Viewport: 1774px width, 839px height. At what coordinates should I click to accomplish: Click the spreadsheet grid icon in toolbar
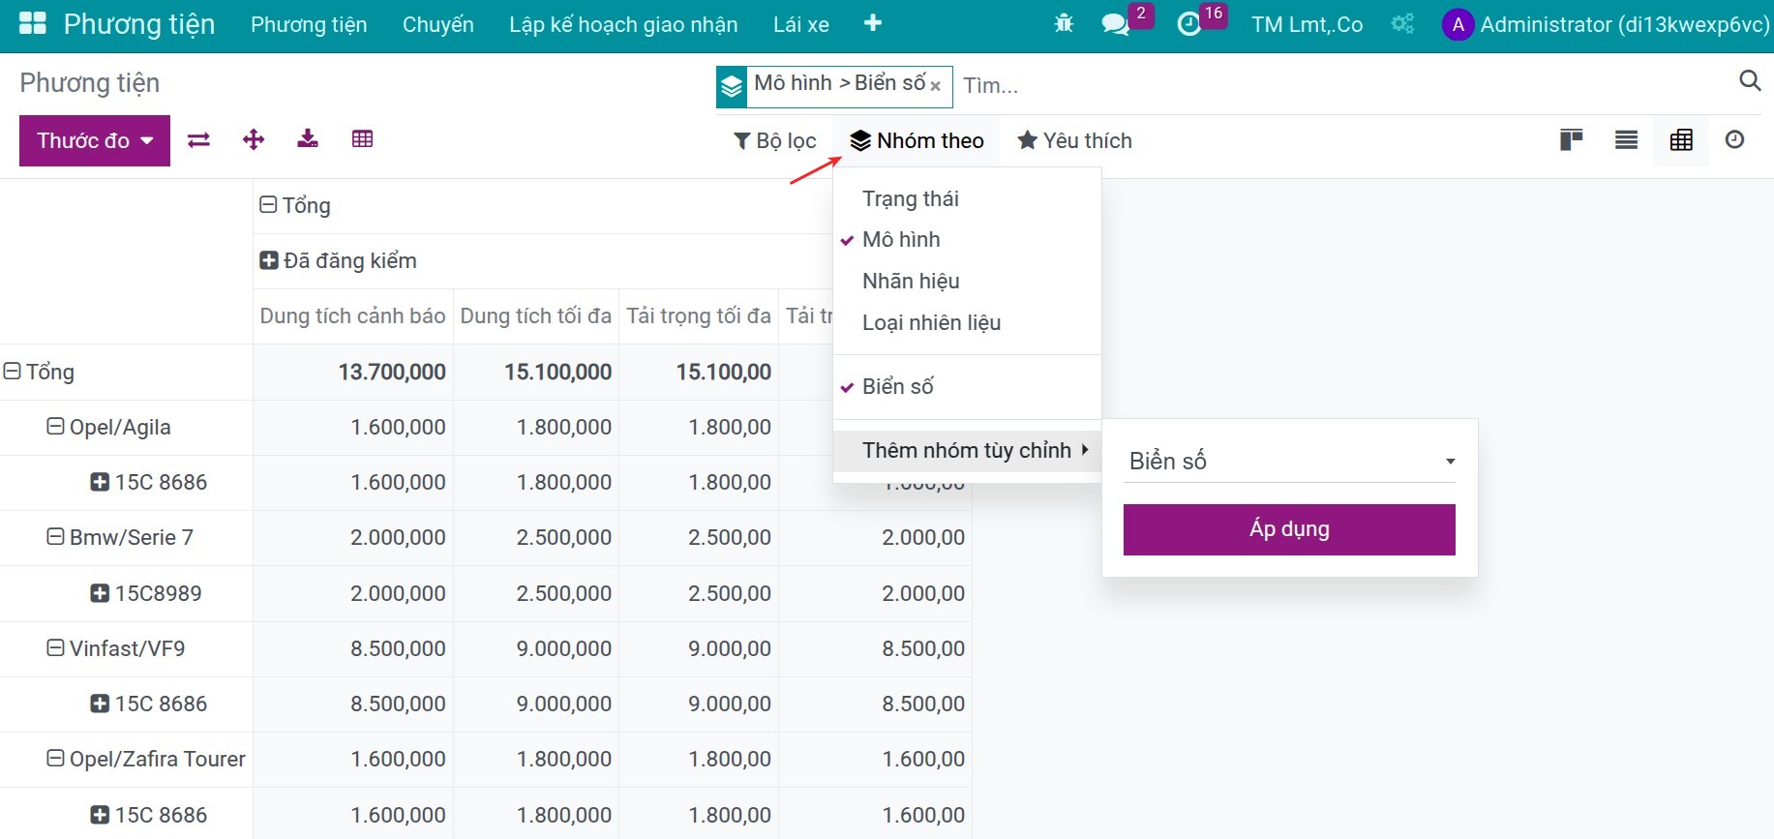[x=362, y=139]
